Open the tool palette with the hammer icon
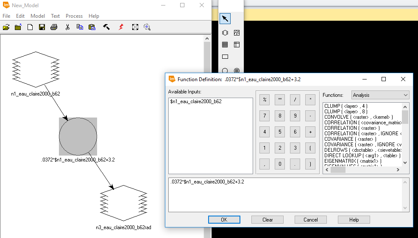The height and width of the screenshot is (238, 418). [x=106, y=27]
